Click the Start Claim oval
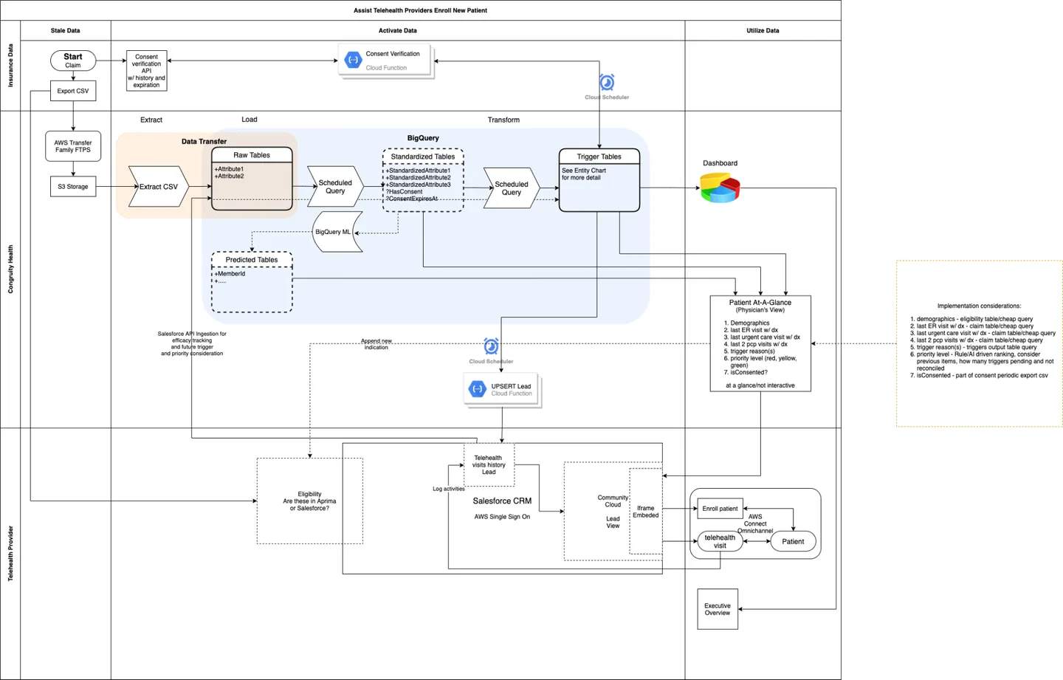Viewport: 1063px width, 680px height. click(x=72, y=61)
